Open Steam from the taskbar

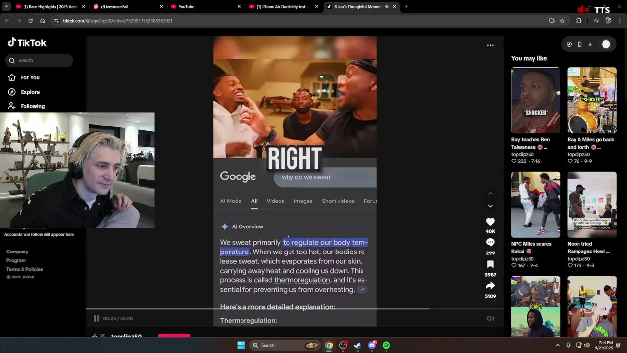pos(358,345)
